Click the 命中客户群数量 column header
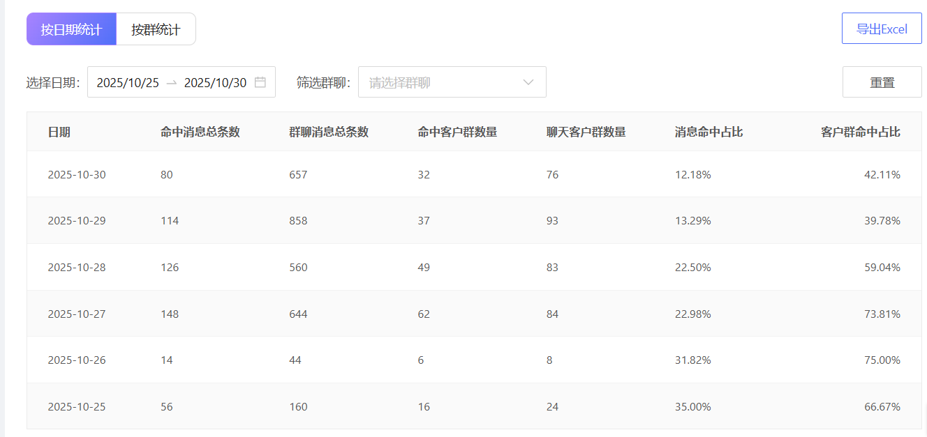Screen dimensions: 927x437 point(457,132)
